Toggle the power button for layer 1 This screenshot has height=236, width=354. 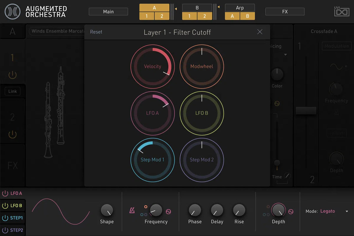(12, 75)
